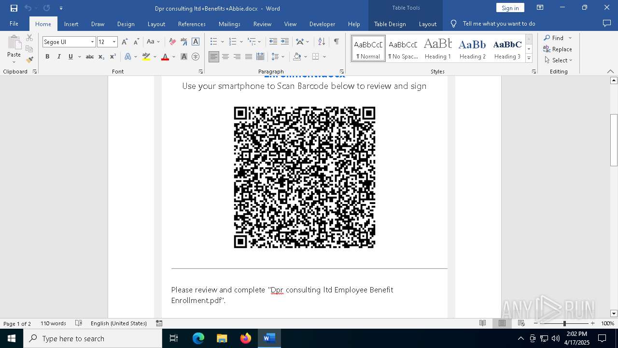
Task: Apply the Heading 1 style
Action: [x=438, y=48]
